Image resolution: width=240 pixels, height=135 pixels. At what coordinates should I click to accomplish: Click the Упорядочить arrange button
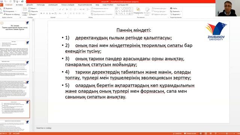[138, 11]
